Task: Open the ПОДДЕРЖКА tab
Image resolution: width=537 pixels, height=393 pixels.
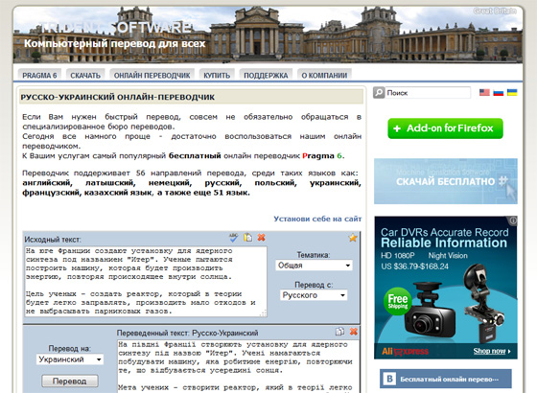Action: (266, 76)
